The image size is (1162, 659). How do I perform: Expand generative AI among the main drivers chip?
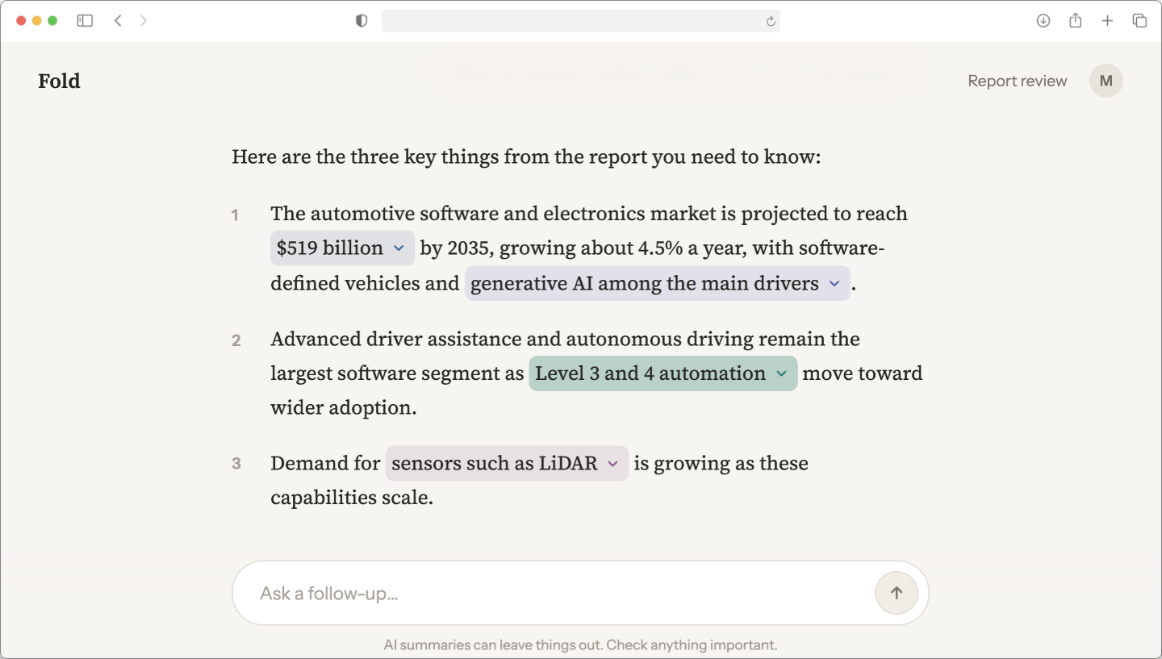657,283
